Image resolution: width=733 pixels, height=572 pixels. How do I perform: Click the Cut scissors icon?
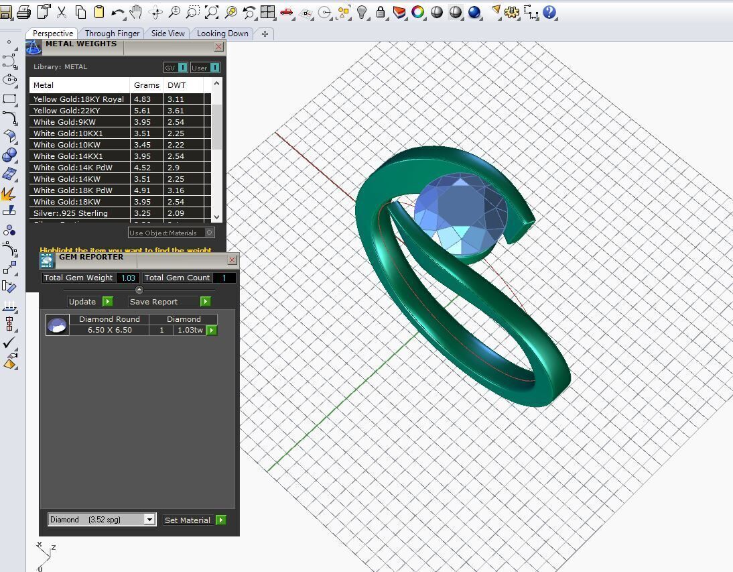click(62, 12)
